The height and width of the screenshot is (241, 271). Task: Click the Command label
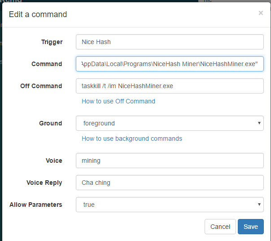point(47,64)
